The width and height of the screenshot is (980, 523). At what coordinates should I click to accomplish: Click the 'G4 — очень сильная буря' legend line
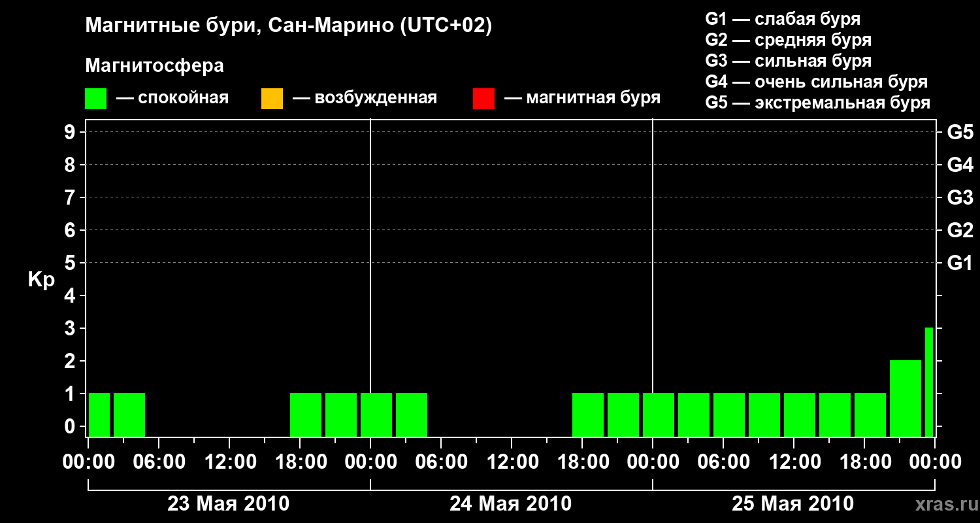click(x=817, y=82)
